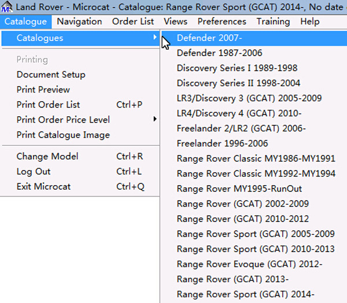Screen dimensions: 347x303
Task: Open Discovery Series I 1989-1998 catalogue
Action: point(254,68)
